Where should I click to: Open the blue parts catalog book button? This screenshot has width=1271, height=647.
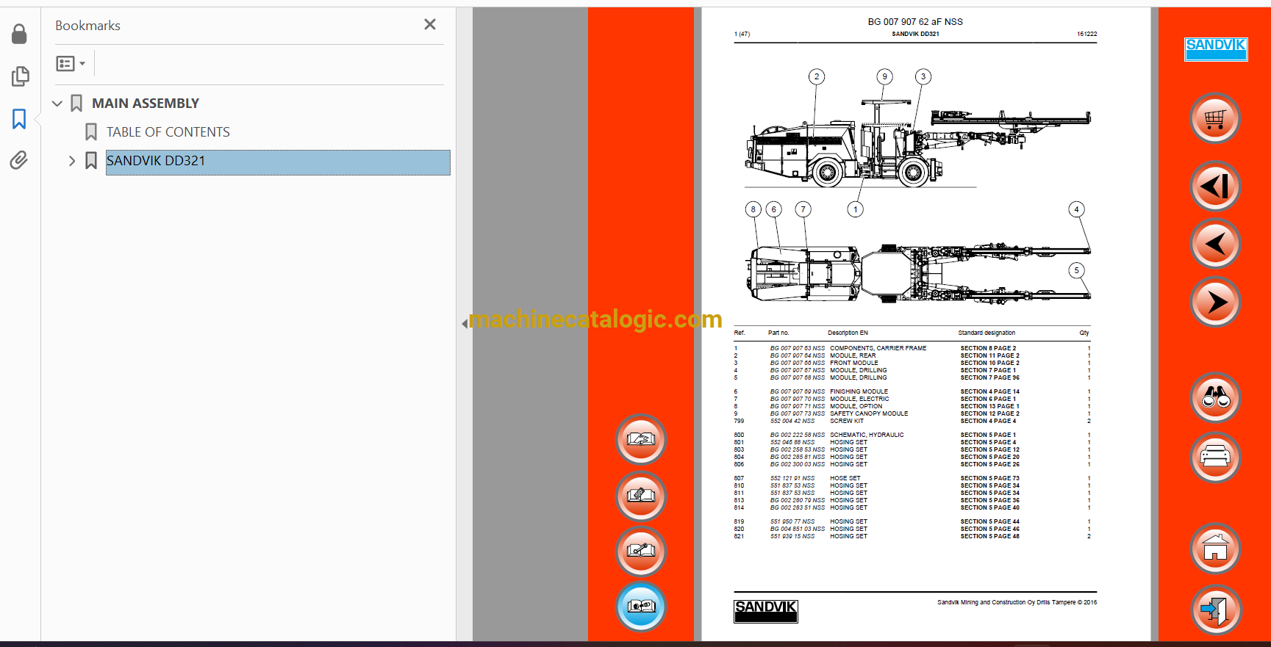click(641, 607)
